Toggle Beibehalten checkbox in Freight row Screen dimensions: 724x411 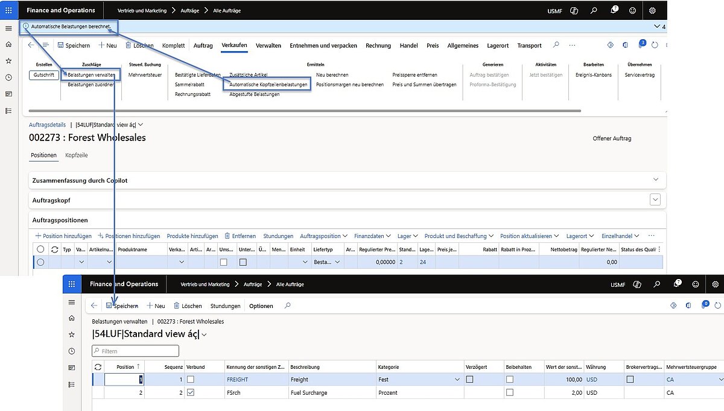pos(510,380)
